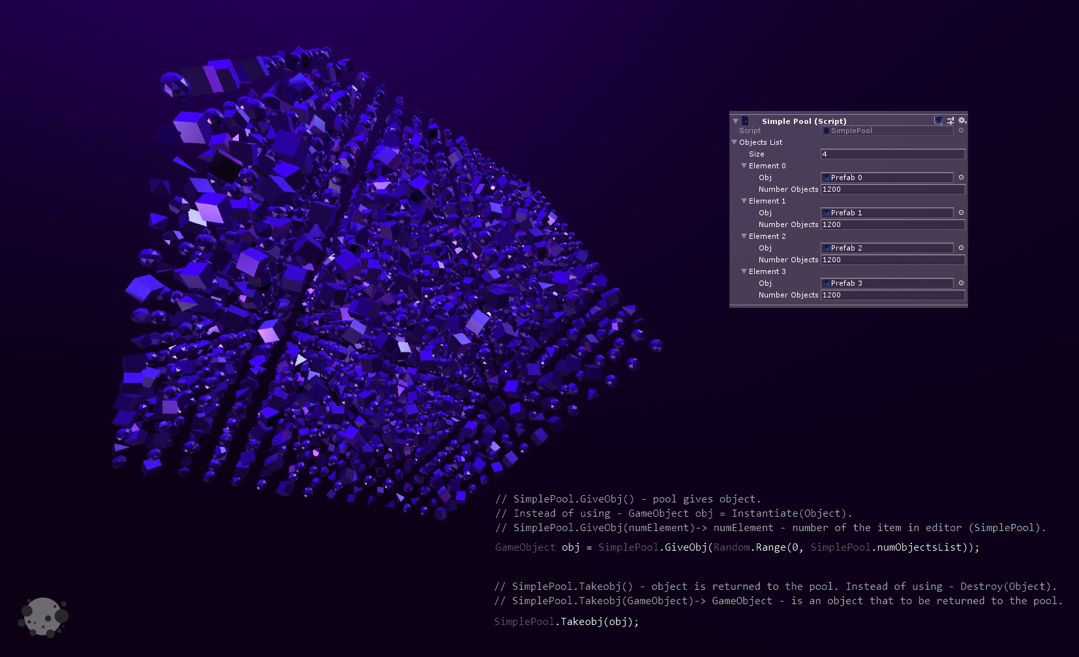Click the C# script icon beside Simple Pool title
The image size is (1079, 657).
pos(744,121)
